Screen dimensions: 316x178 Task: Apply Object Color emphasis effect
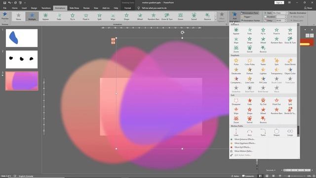290,71
